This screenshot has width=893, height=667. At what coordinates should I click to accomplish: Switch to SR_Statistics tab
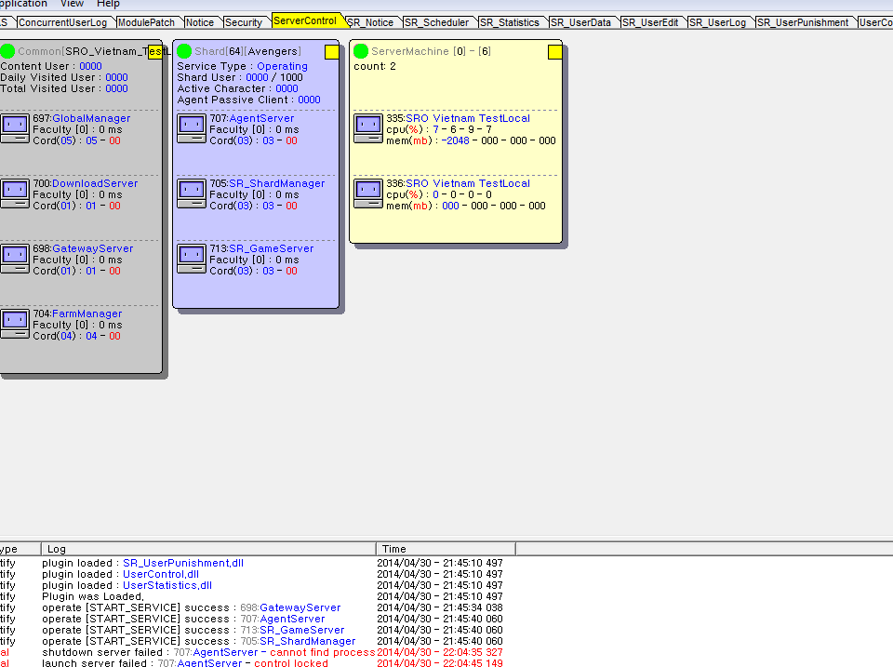(509, 22)
